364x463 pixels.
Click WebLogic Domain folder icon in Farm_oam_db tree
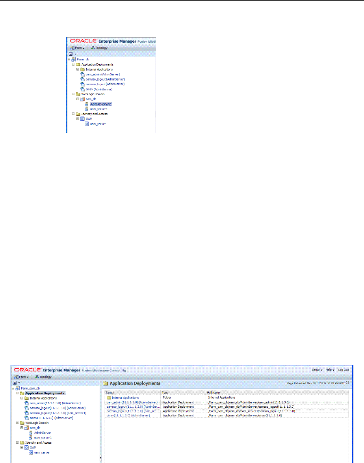22,423
